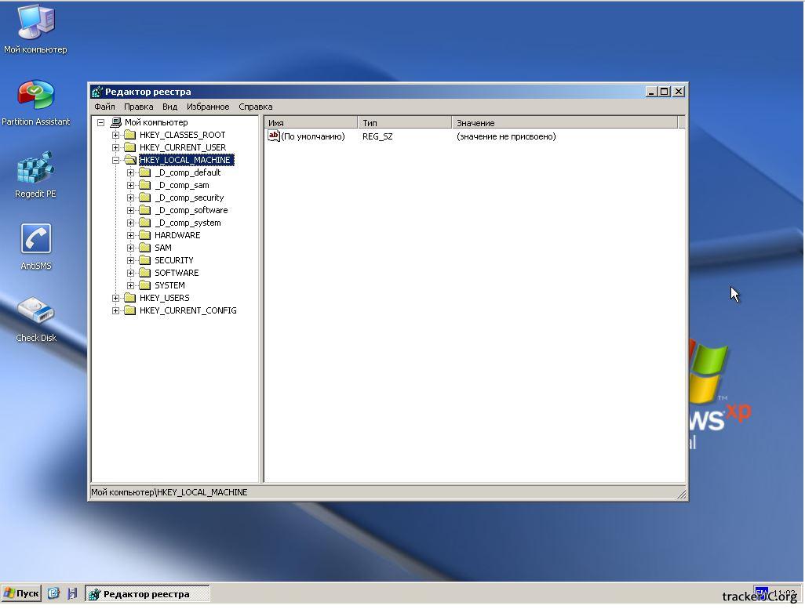Open the Файл menu

[x=104, y=107]
